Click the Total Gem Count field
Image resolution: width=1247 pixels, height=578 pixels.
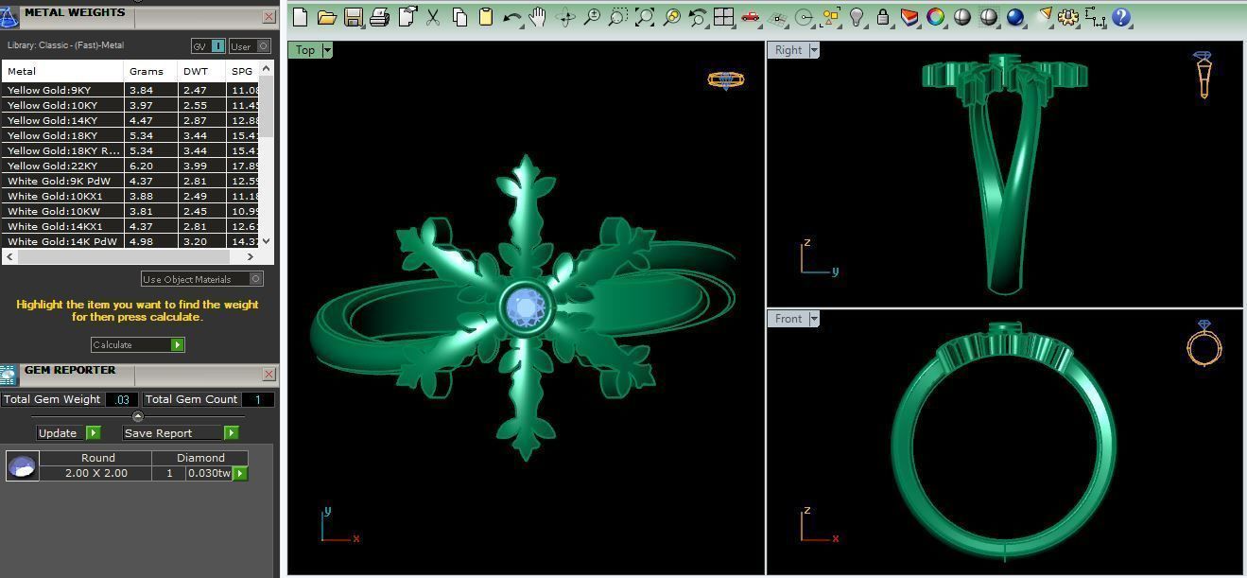[257, 399]
